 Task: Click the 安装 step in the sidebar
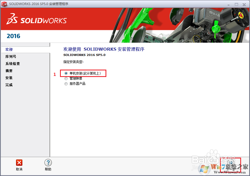coord(9,78)
